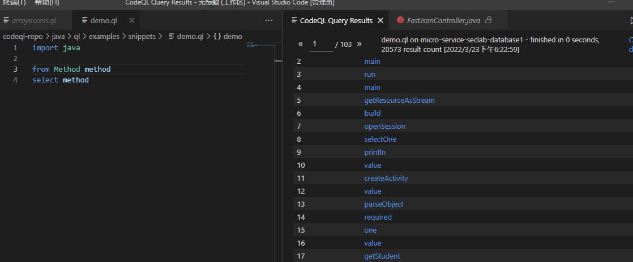
Task: Open the println result link
Action: click(375, 152)
